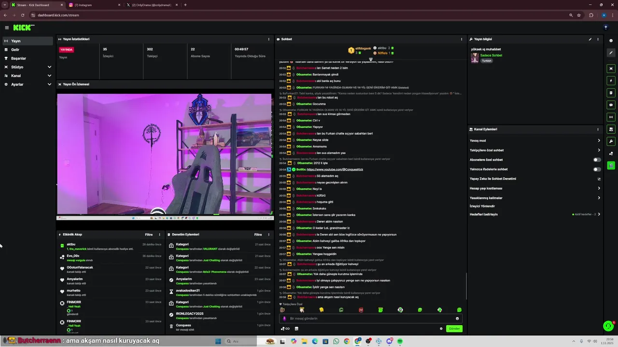Click the lightning bolt activity icon in right rail
Image resolution: width=618 pixels, height=347 pixels.
(611, 80)
